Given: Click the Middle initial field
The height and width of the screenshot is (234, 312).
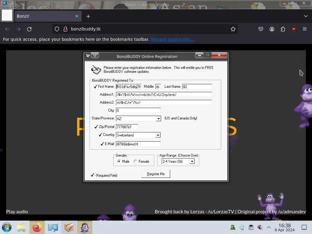Looking at the screenshot, I should click(158, 87).
